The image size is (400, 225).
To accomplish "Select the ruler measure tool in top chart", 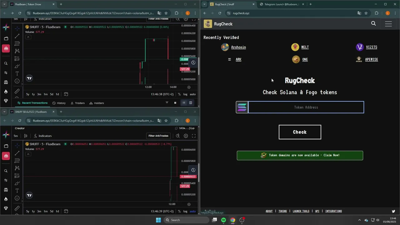I will pos(17,91).
